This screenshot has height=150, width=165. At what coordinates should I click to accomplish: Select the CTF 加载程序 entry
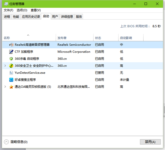click(x=24, y=52)
